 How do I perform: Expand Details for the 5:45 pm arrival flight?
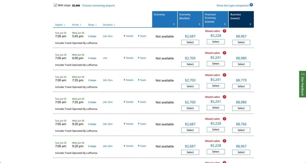(x=129, y=36)
